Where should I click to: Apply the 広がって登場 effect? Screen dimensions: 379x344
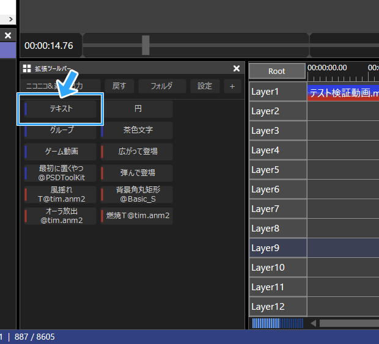[x=137, y=152]
